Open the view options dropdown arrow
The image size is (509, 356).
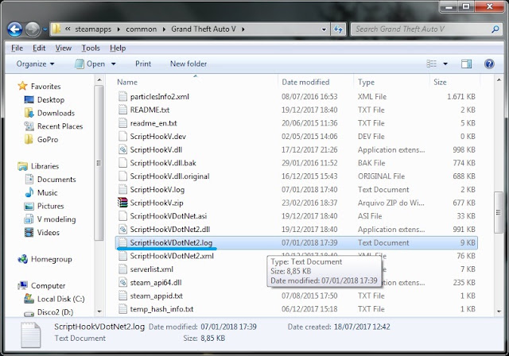445,64
